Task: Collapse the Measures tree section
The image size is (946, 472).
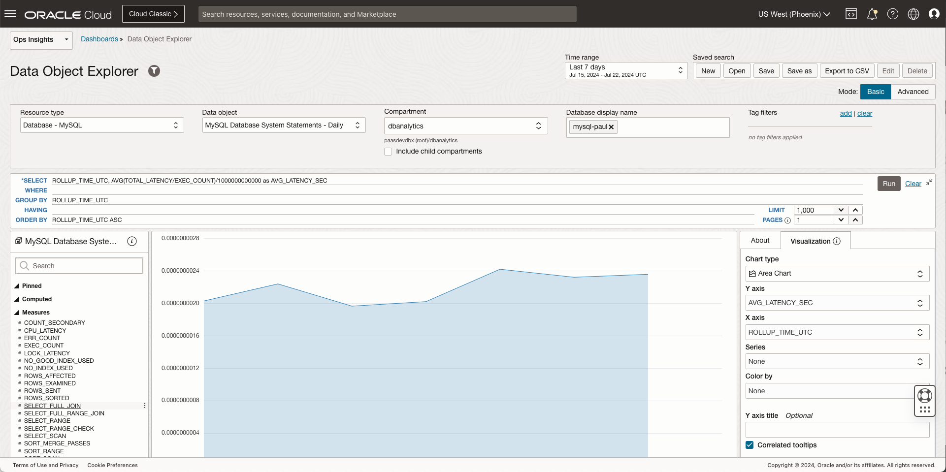Action: [17, 313]
